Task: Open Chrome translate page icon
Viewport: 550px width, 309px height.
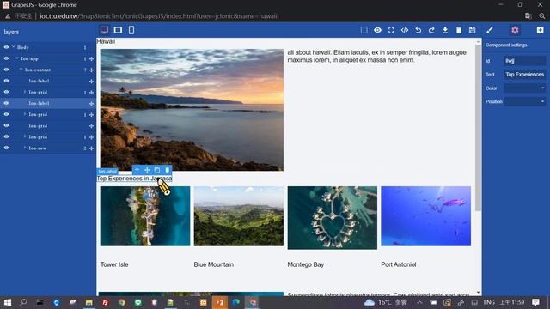Action: click(x=529, y=16)
